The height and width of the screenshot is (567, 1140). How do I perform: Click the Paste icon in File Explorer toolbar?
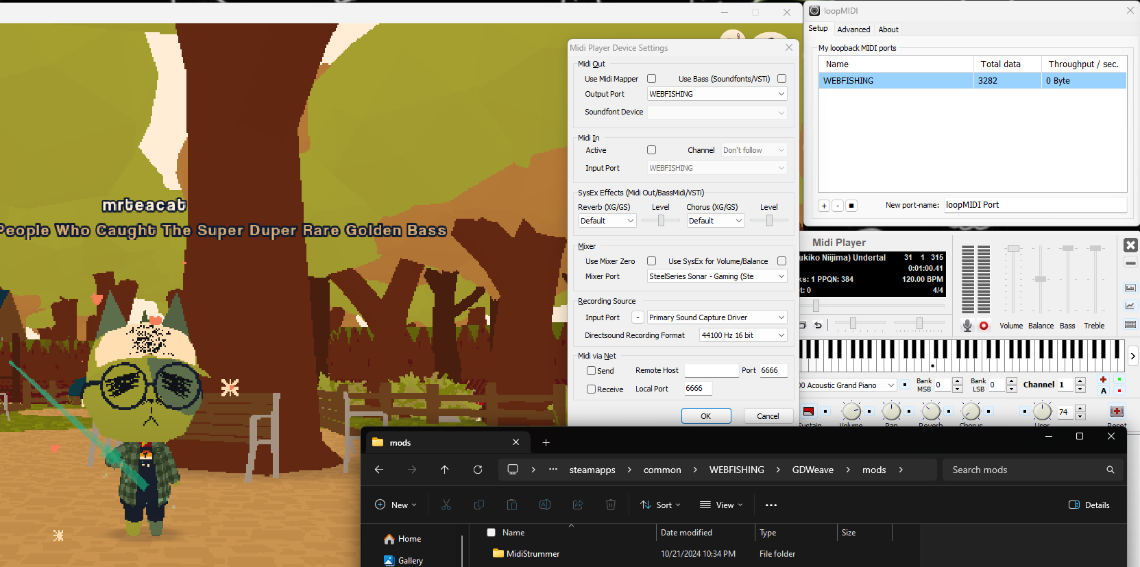[512, 505]
